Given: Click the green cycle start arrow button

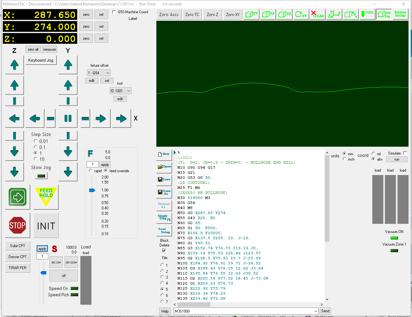Looking at the screenshot, I should click(17, 197).
